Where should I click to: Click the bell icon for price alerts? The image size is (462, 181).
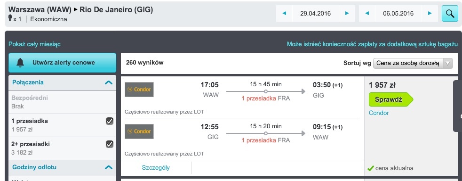pos(20,63)
